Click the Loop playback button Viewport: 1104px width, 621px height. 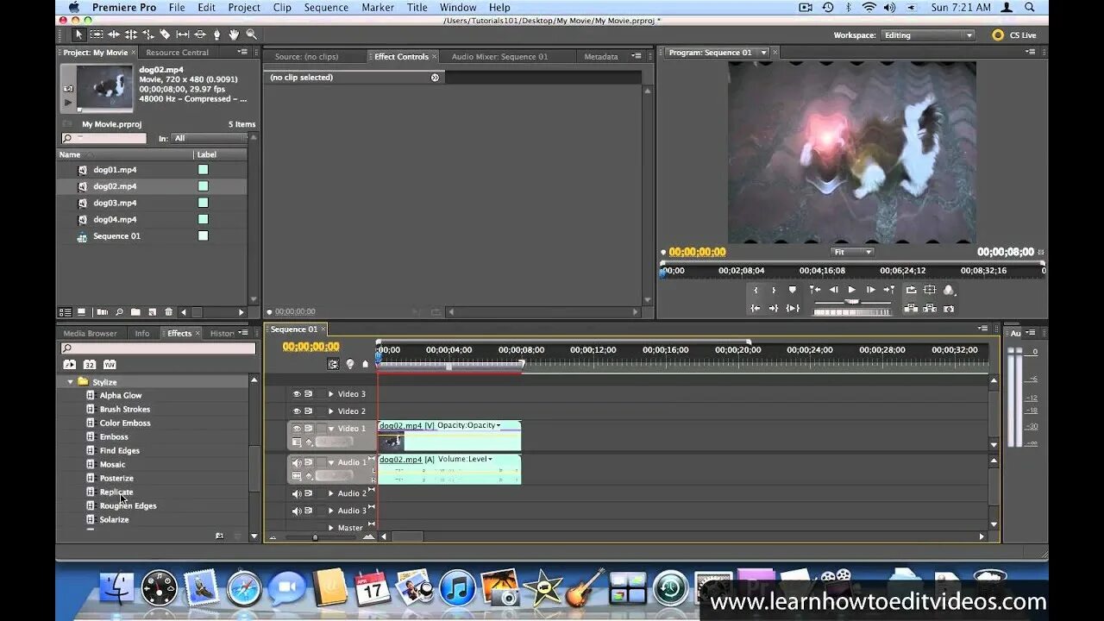point(912,290)
